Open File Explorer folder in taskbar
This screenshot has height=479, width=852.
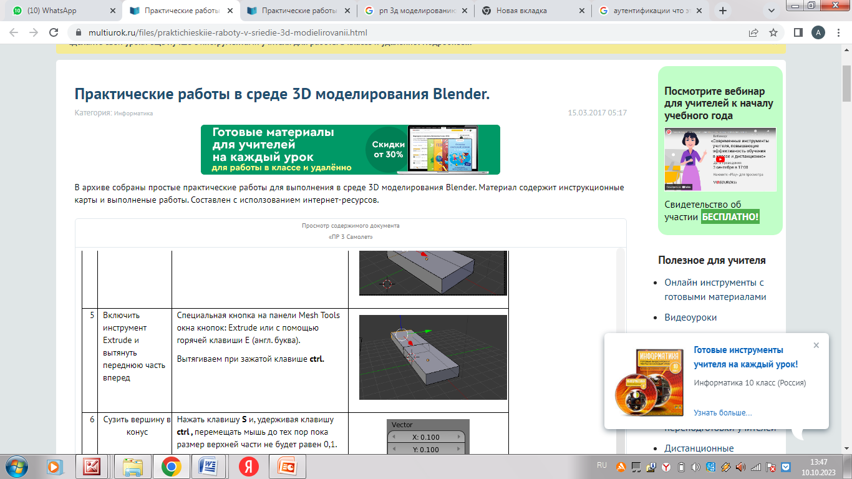133,467
